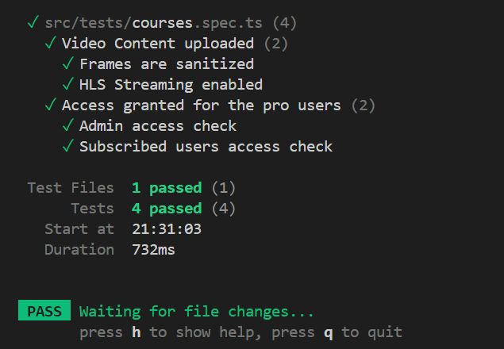Click the checkmark beside courses.spec.ts
Viewport: 504px width, 349px height.
33,22
